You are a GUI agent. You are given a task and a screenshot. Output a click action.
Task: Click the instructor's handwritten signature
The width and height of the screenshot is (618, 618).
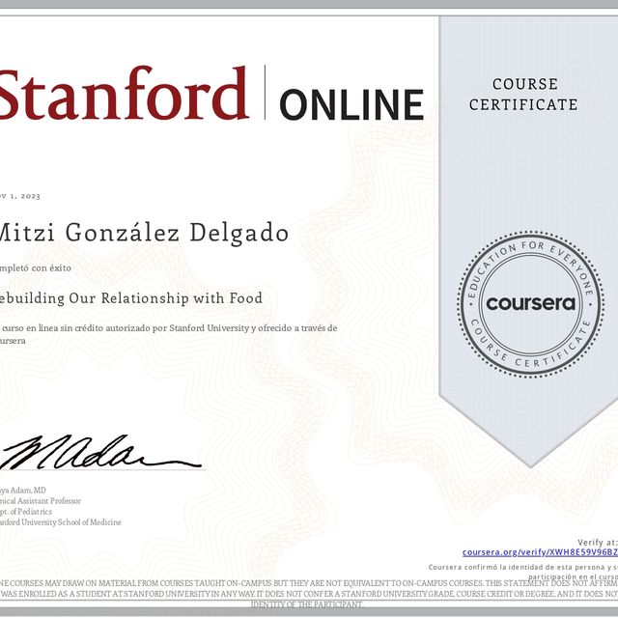pos(100,453)
